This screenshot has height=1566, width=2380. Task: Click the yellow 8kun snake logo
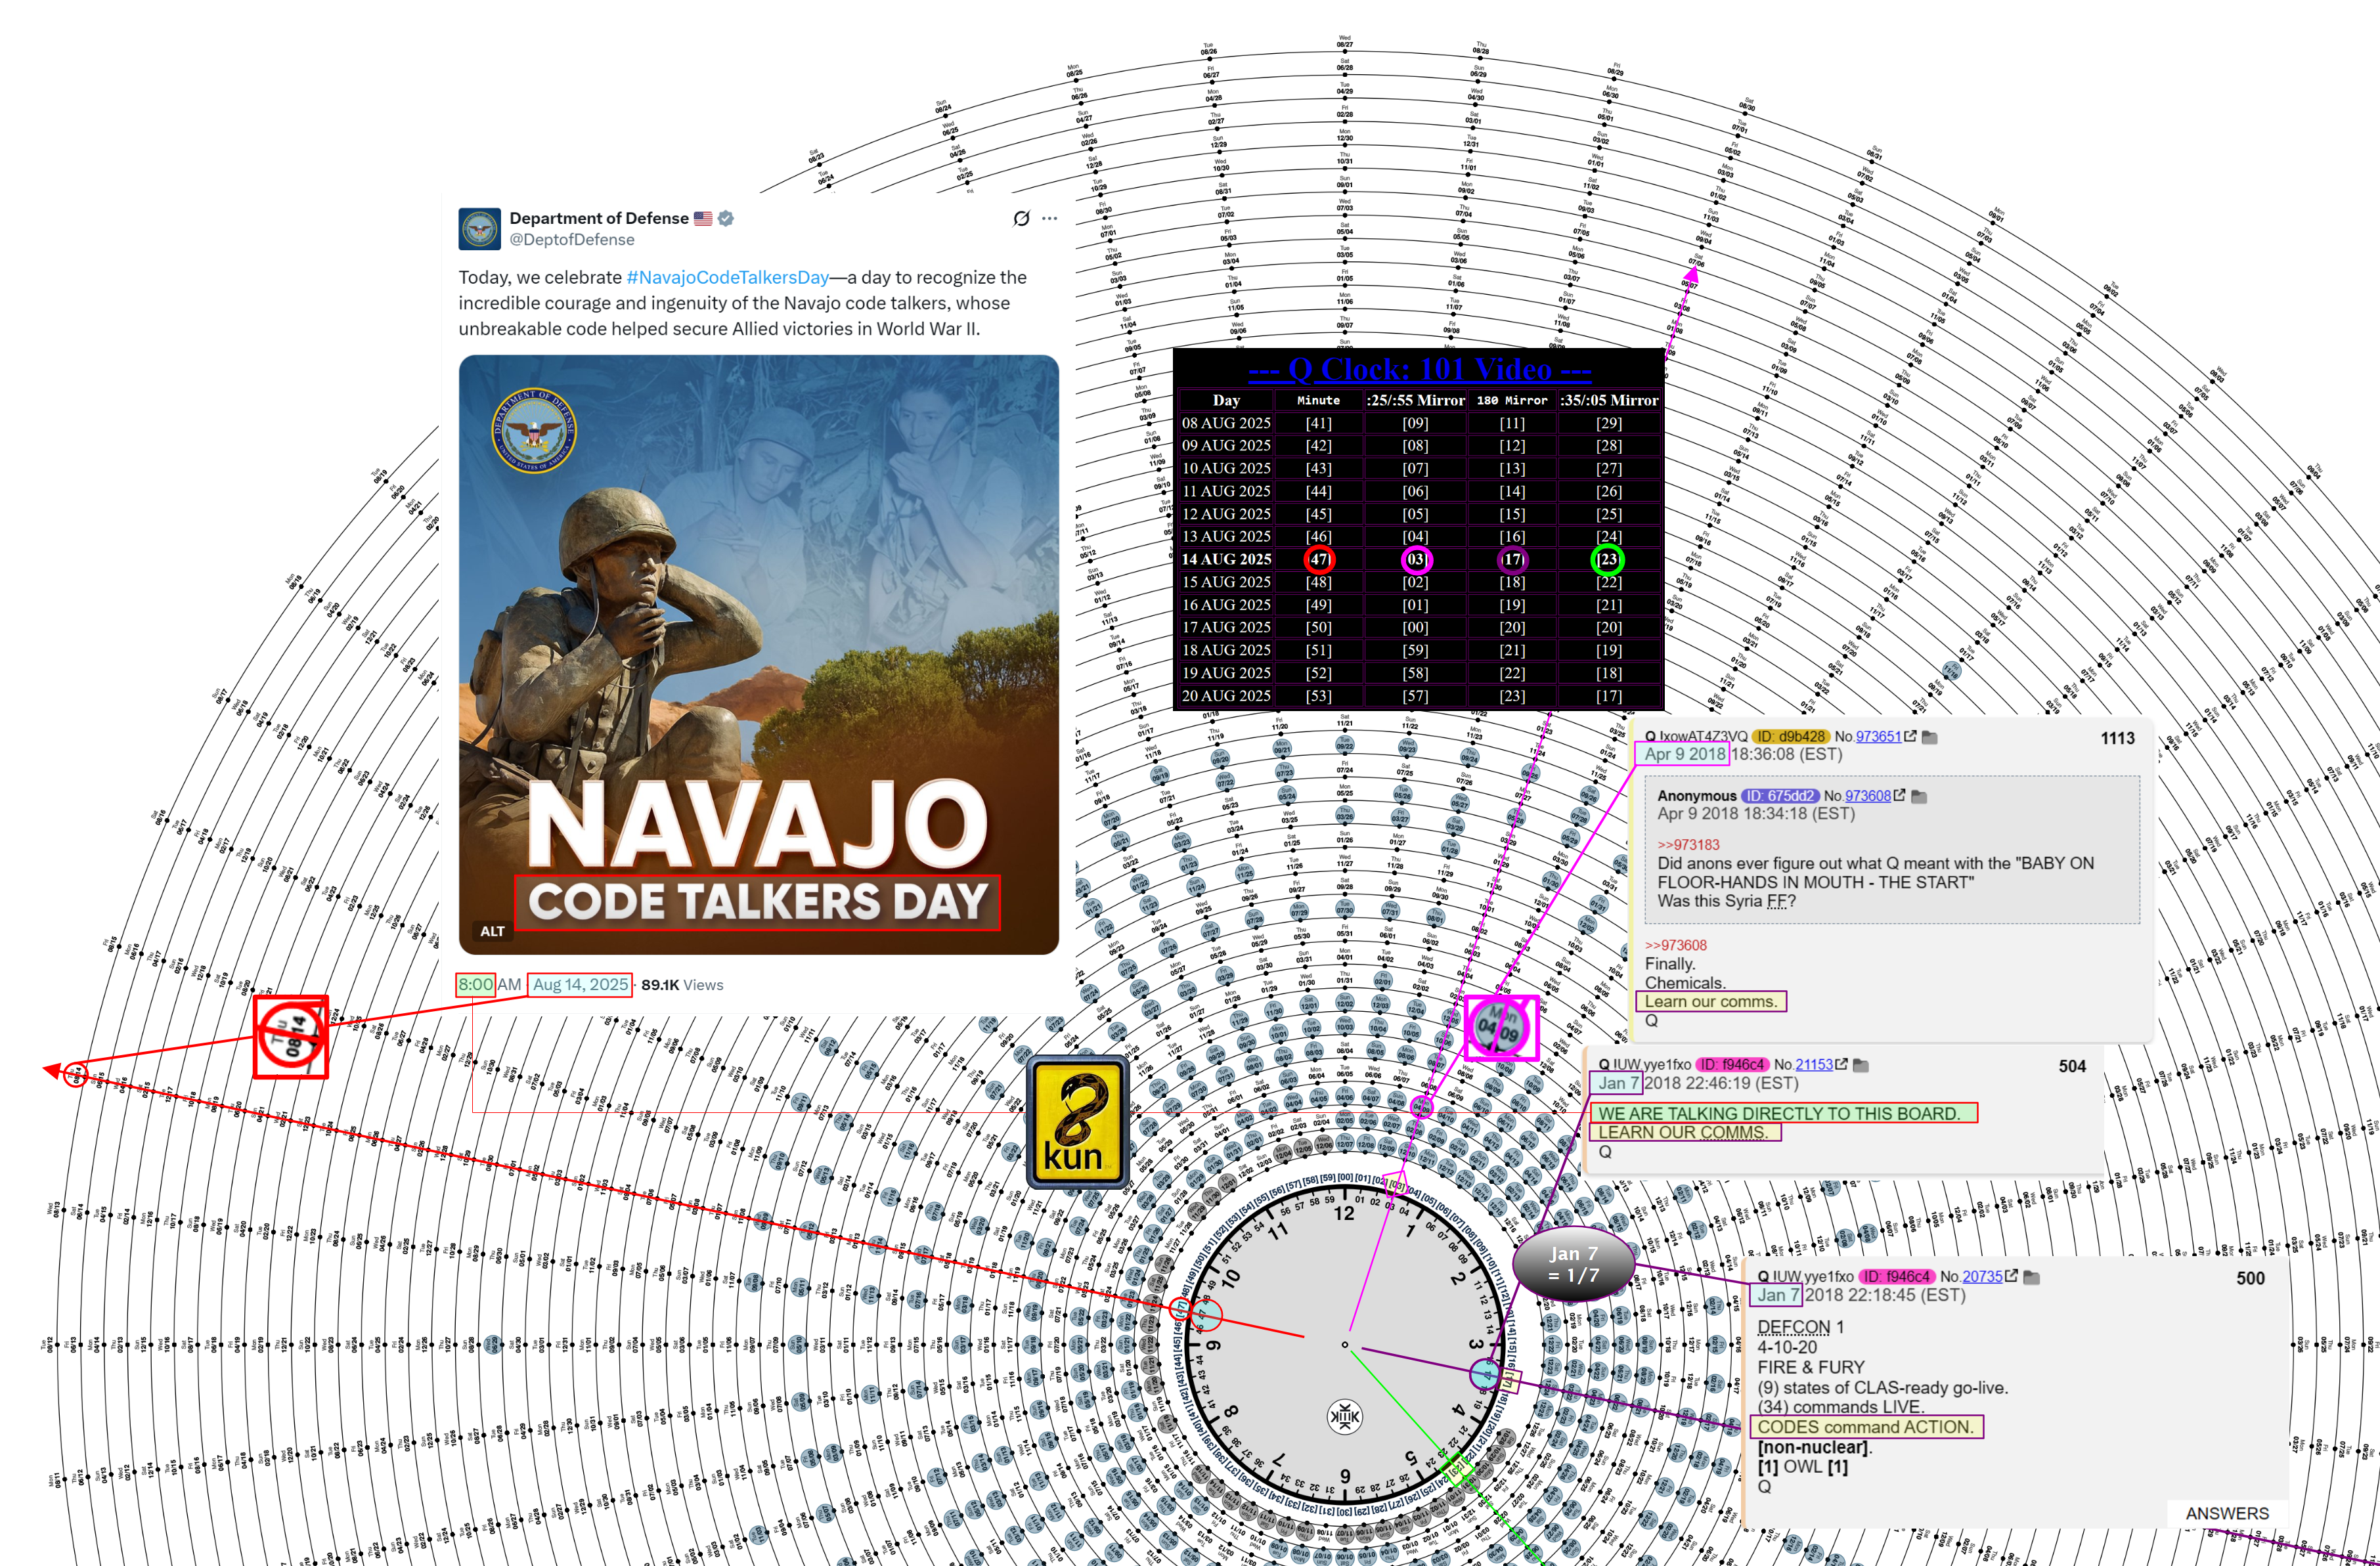point(1077,1121)
